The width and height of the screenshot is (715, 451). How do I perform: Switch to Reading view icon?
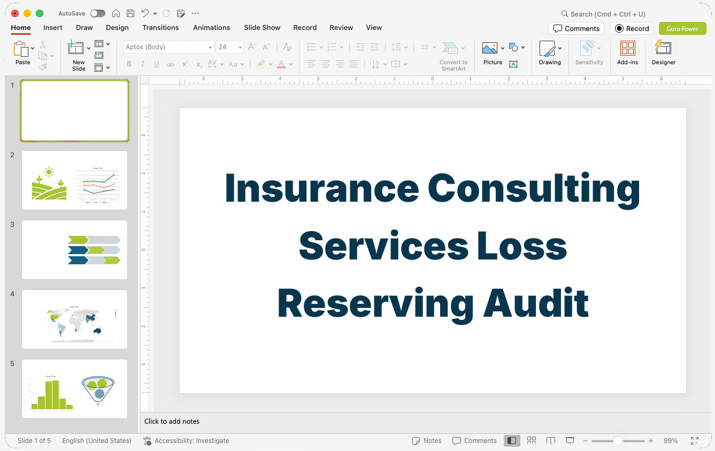coord(551,440)
